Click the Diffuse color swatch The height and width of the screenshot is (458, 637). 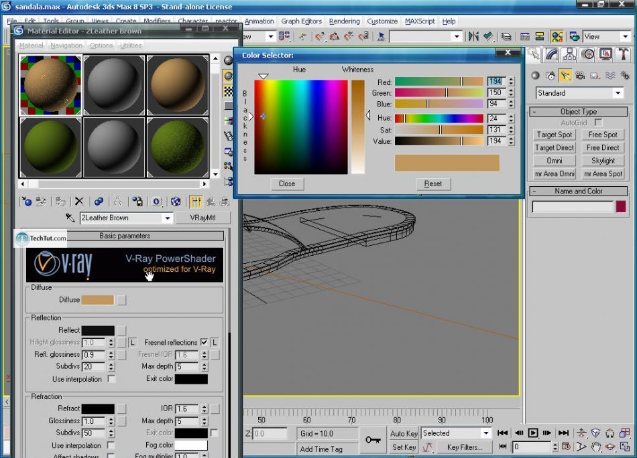pos(98,300)
